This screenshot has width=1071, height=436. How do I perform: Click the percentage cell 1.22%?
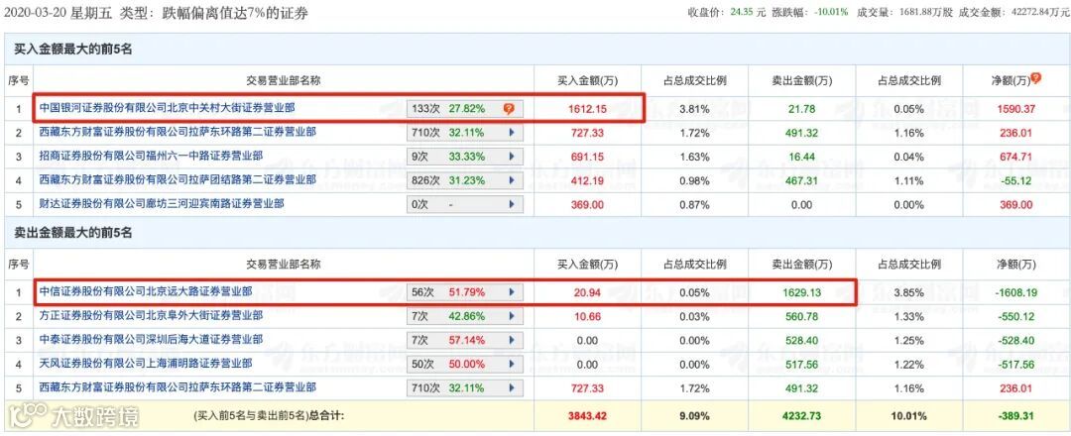tap(909, 365)
